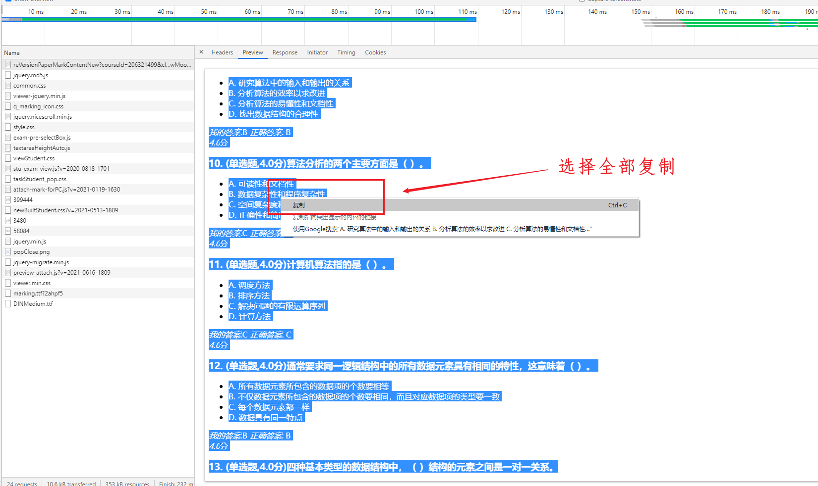Image resolution: width=818 pixels, height=486 pixels.
Task: Click question 10 heading 算法分析的两个主要方面是
Action: click(320, 164)
